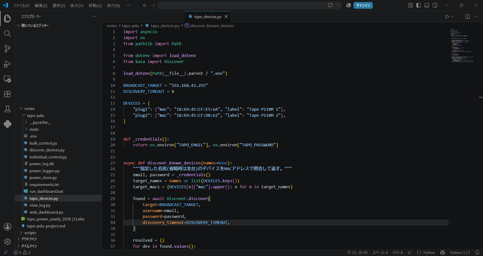This screenshot has height=256, width=483.
Task: Open the 選択(S) menu
Action: pos(59,6)
